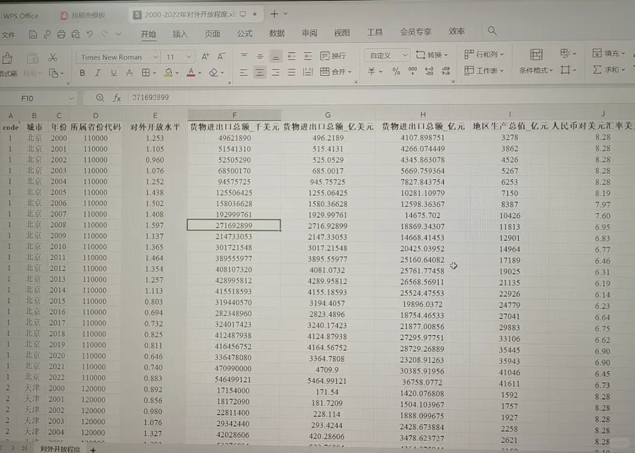This screenshot has height=453, width=635.
Task: Add a new sheet with plus button
Action: click(x=93, y=449)
